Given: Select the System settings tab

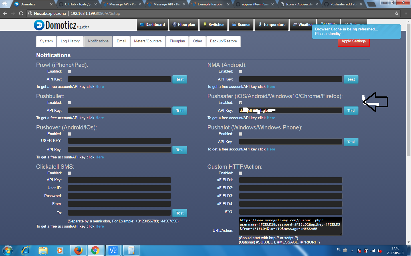Looking at the screenshot, I should [x=46, y=41].
